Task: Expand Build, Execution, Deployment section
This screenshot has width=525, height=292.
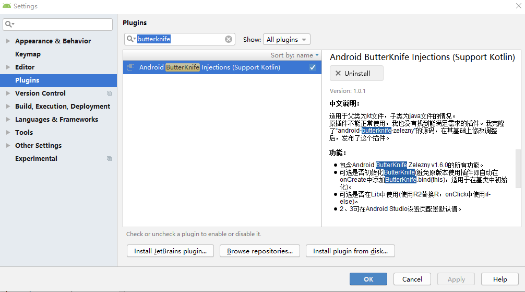Action: pyautogui.click(x=8, y=106)
